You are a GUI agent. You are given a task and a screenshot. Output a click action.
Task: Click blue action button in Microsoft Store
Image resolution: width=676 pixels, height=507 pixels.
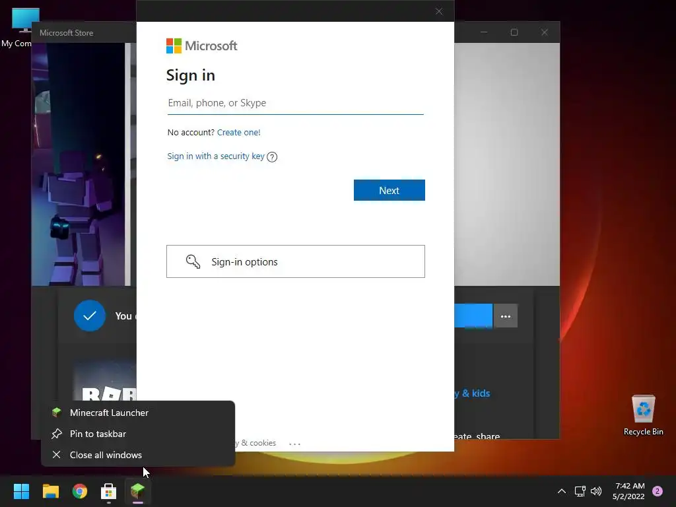pos(473,316)
